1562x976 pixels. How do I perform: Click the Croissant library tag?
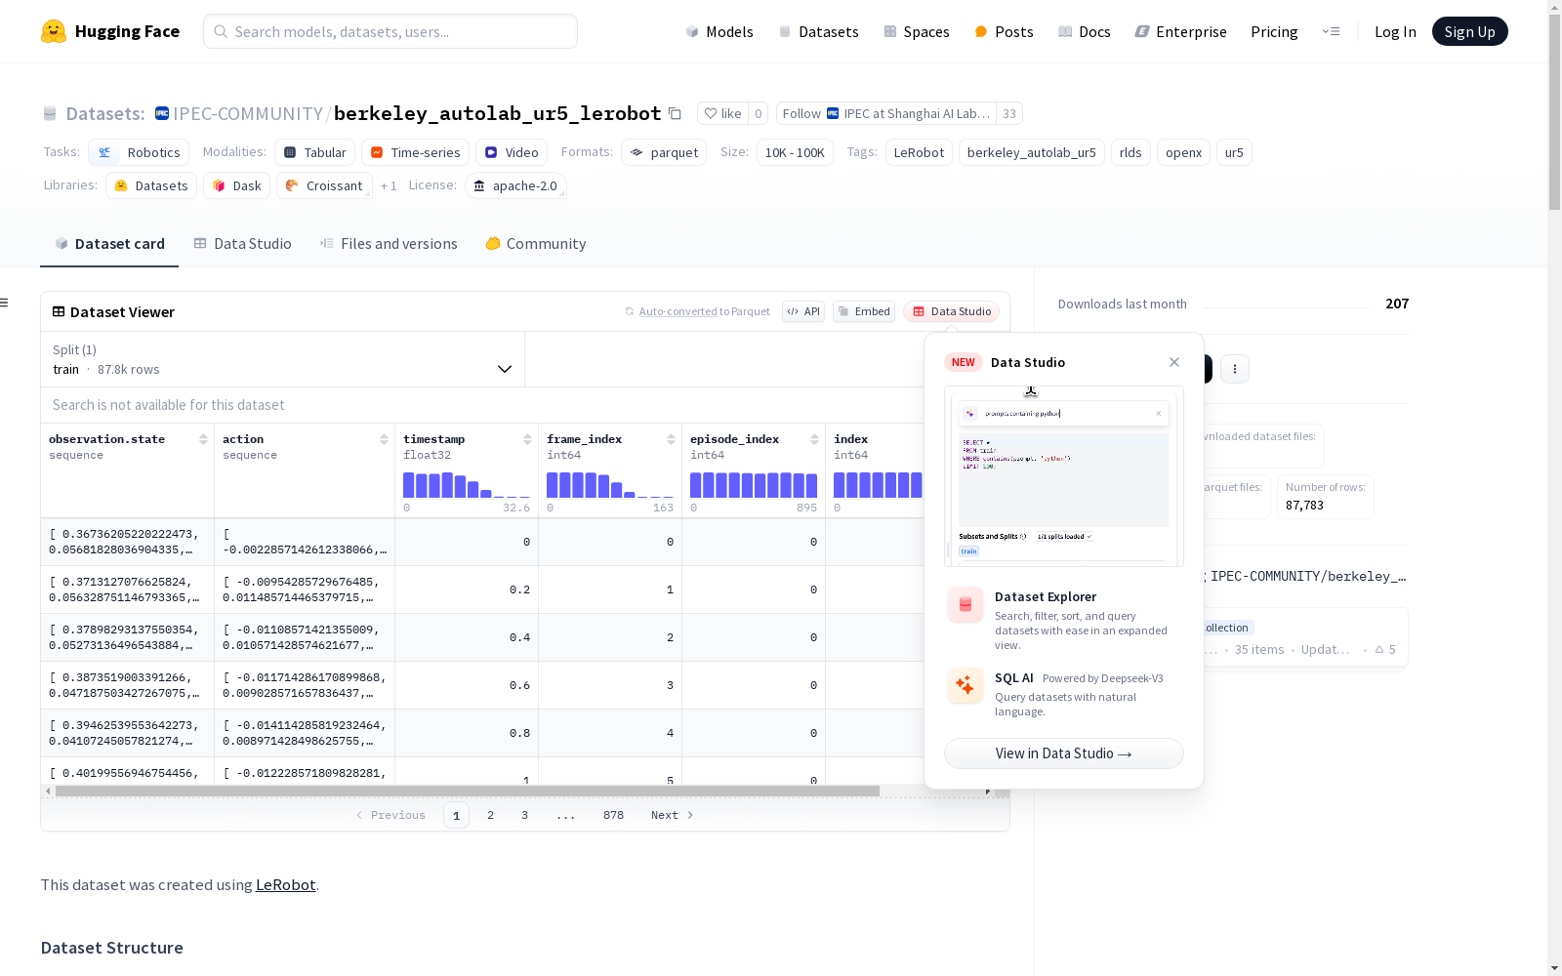point(324,185)
